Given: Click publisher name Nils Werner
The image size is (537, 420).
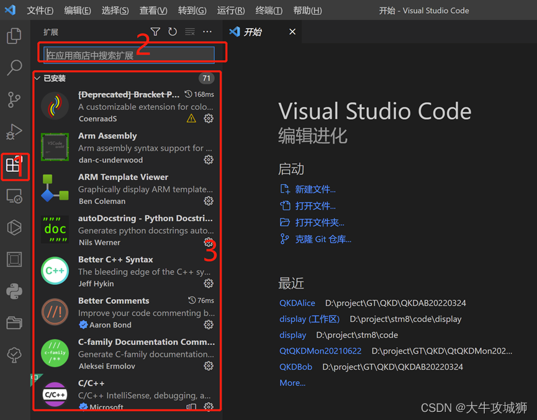Looking at the screenshot, I should [100, 243].
